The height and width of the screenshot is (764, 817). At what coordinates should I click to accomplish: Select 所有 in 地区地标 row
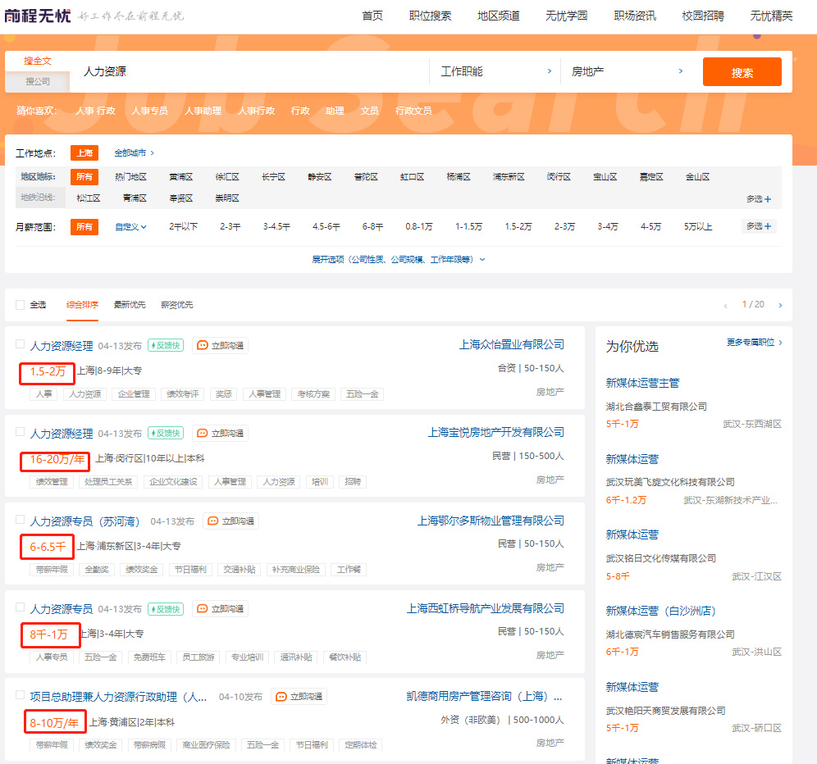coord(84,177)
